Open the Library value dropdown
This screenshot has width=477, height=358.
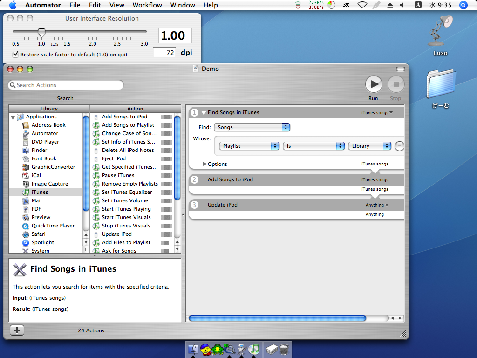pyautogui.click(x=369, y=146)
